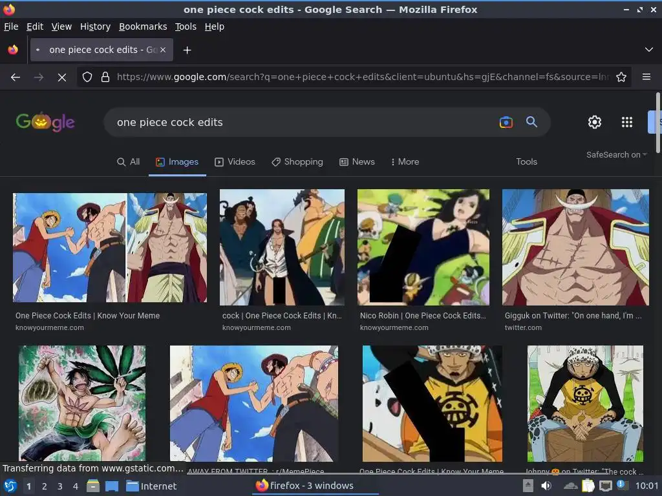
Task: Go back to the previous page
Action: pyautogui.click(x=16, y=77)
